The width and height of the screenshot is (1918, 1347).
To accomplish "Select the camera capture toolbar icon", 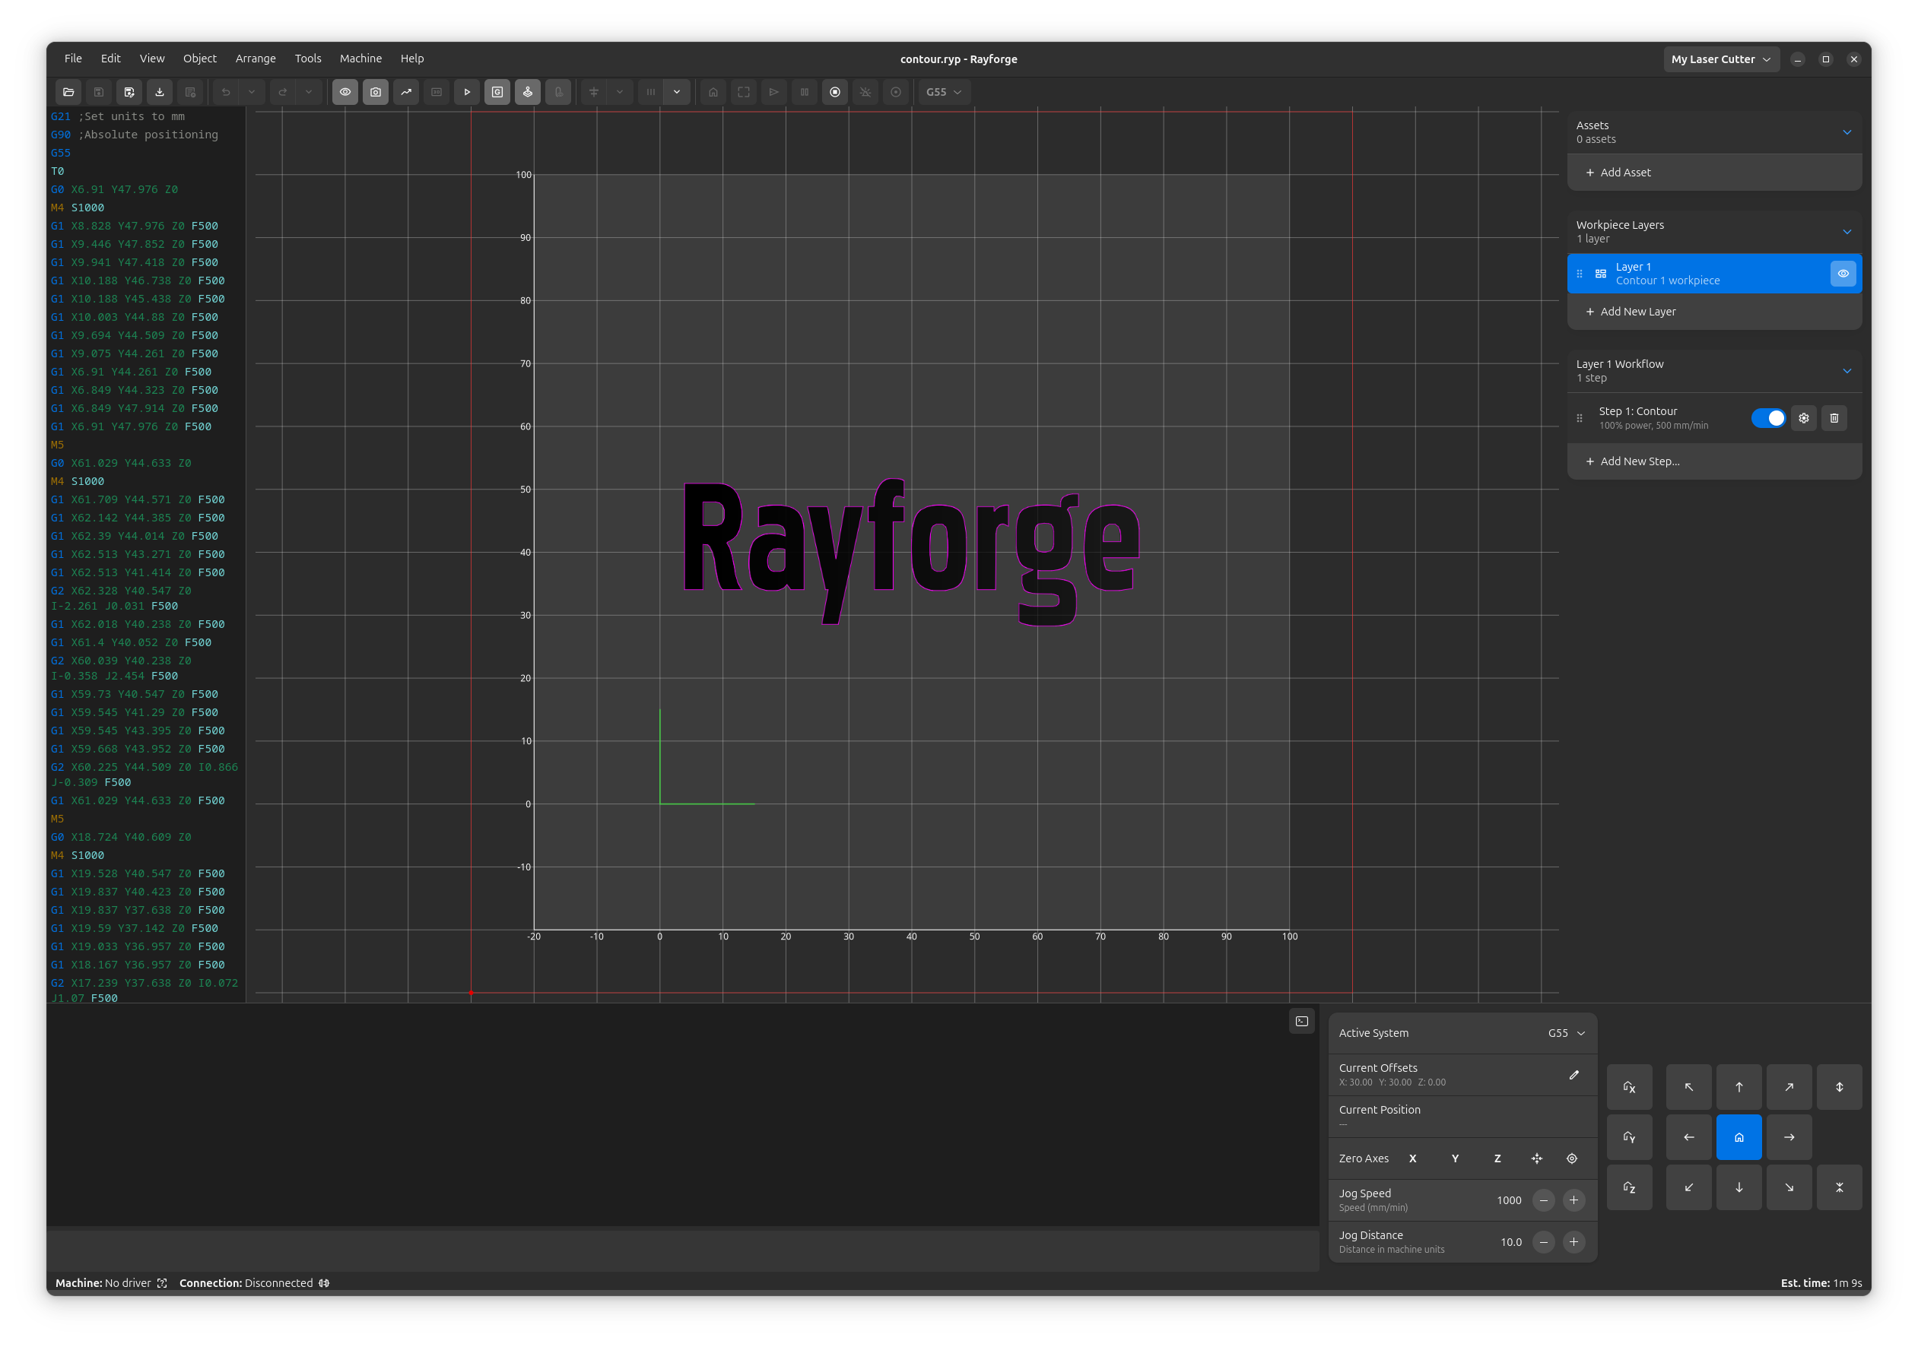I will click(376, 92).
